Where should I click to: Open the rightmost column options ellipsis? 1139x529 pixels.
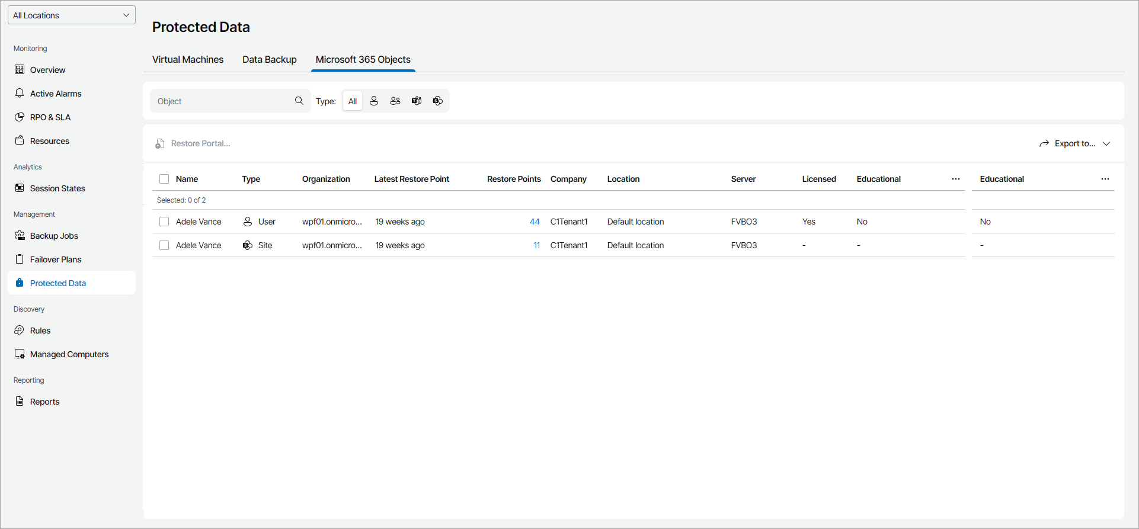coord(1105,179)
